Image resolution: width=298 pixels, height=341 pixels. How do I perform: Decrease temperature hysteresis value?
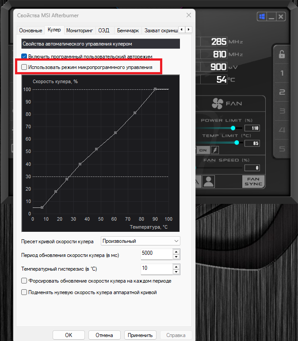pyautogui.click(x=176, y=272)
